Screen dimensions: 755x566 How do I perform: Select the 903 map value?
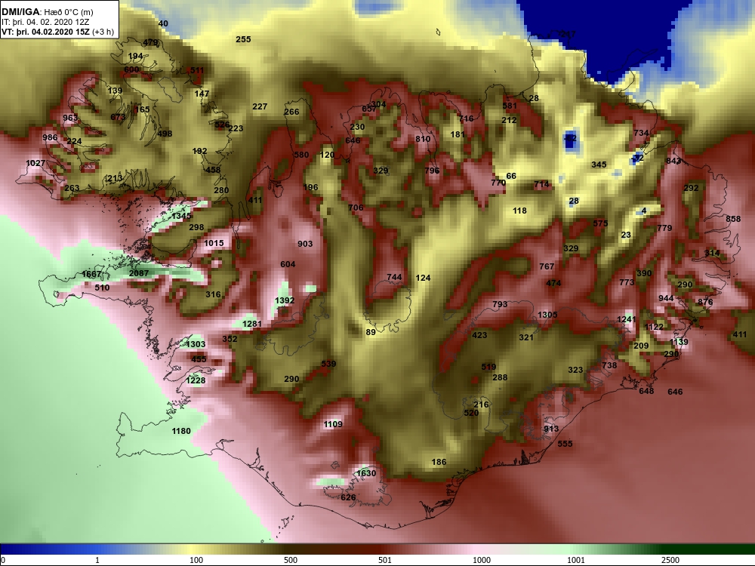point(305,244)
